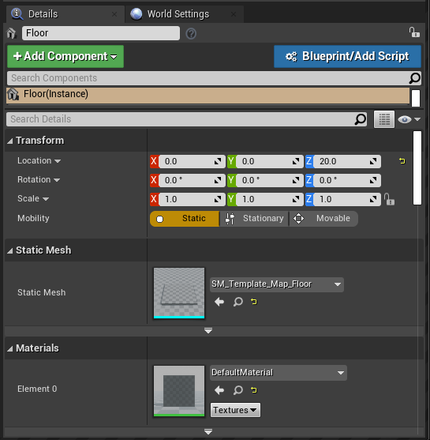Open the help question mark icon
This screenshot has width=430, height=440.
(x=191, y=34)
